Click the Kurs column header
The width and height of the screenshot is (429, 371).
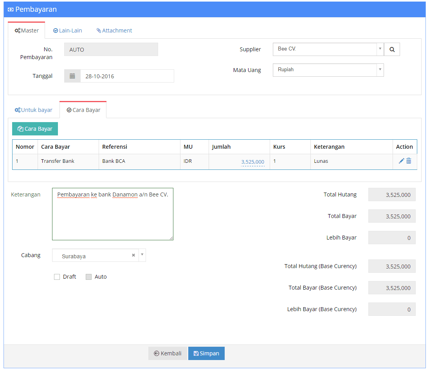[x=290, y=147]
